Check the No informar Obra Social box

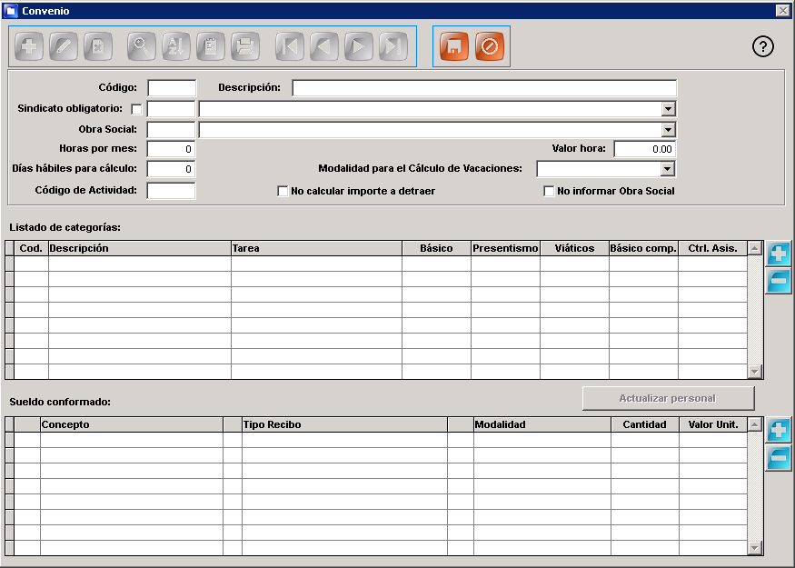549,191
